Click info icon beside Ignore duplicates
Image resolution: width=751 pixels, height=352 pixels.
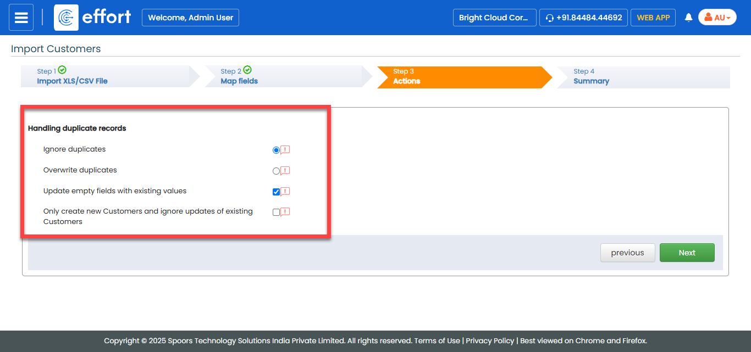tap(285, 150)
